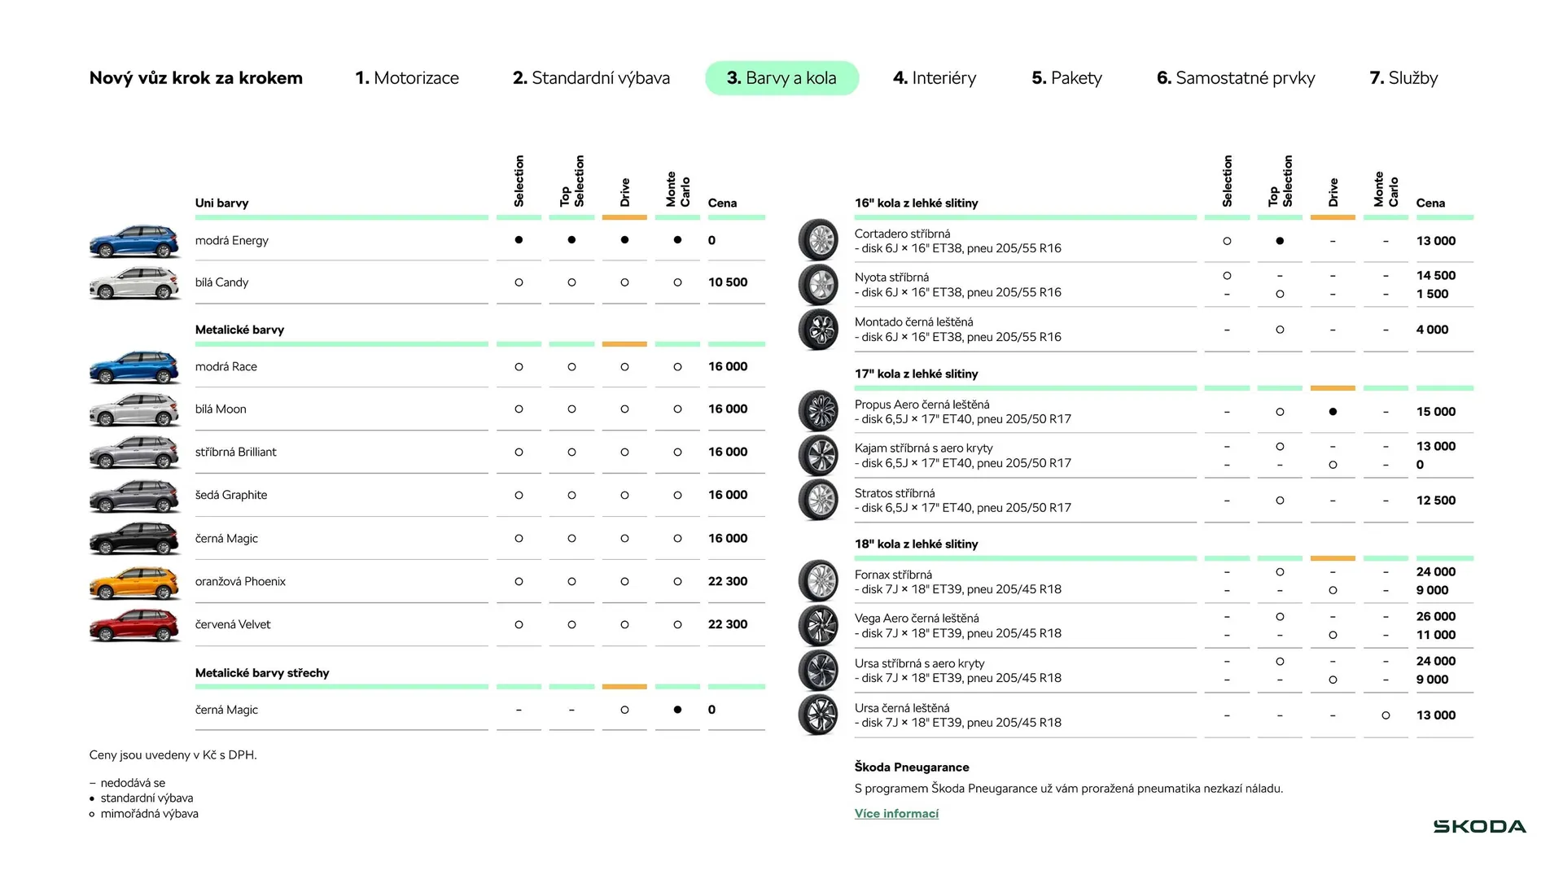Click 'Stratos stříbrná' wheel name
This screenshot has width=1563, height=879.
[895, 493]
